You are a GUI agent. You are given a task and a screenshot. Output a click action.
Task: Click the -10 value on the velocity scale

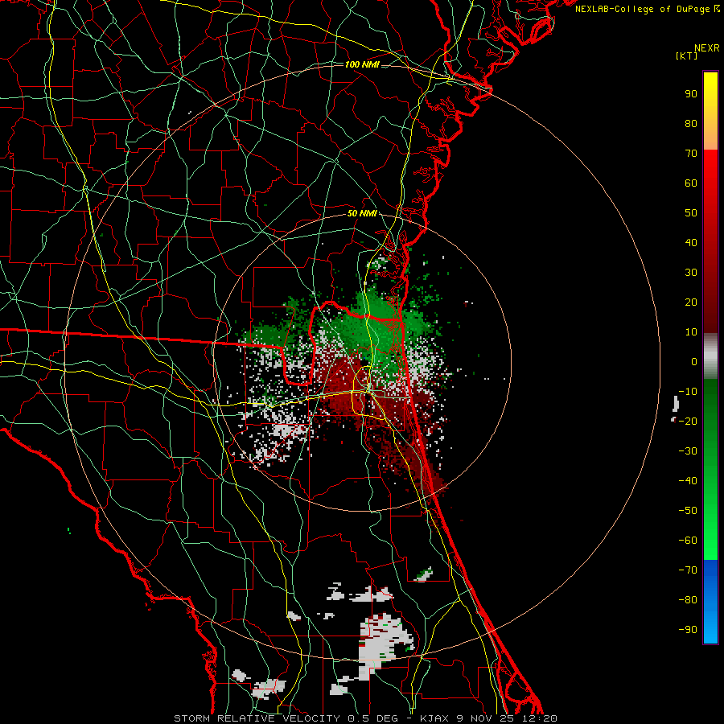688,392
